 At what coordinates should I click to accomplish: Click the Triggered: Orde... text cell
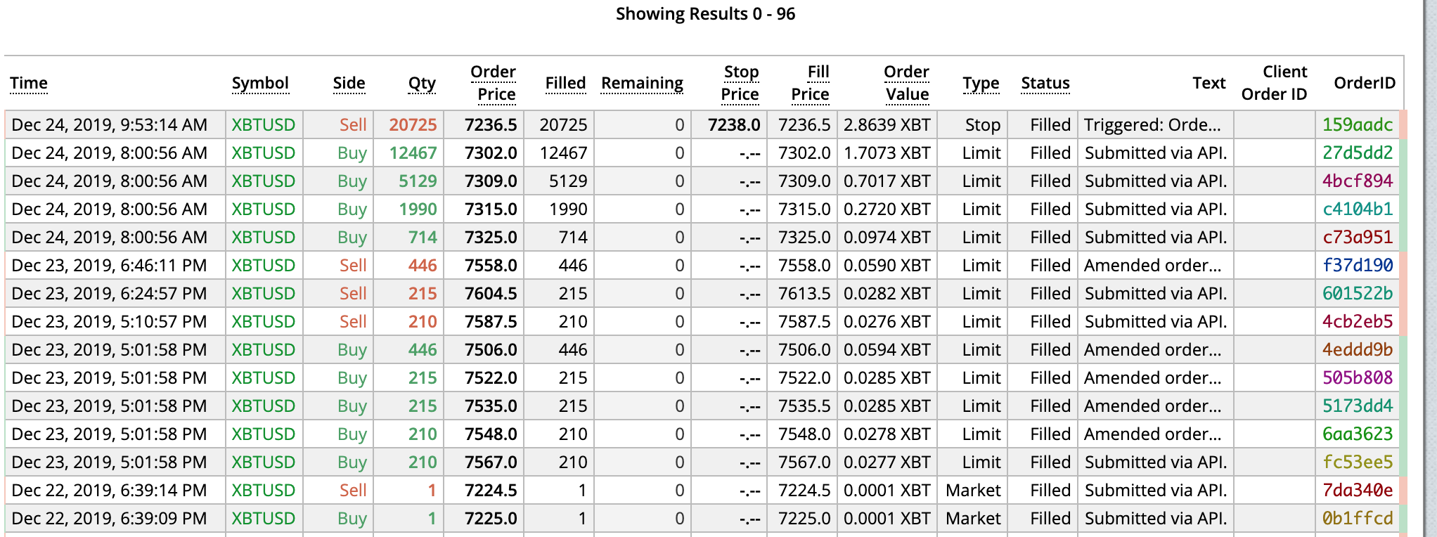tap(1152, 124)
